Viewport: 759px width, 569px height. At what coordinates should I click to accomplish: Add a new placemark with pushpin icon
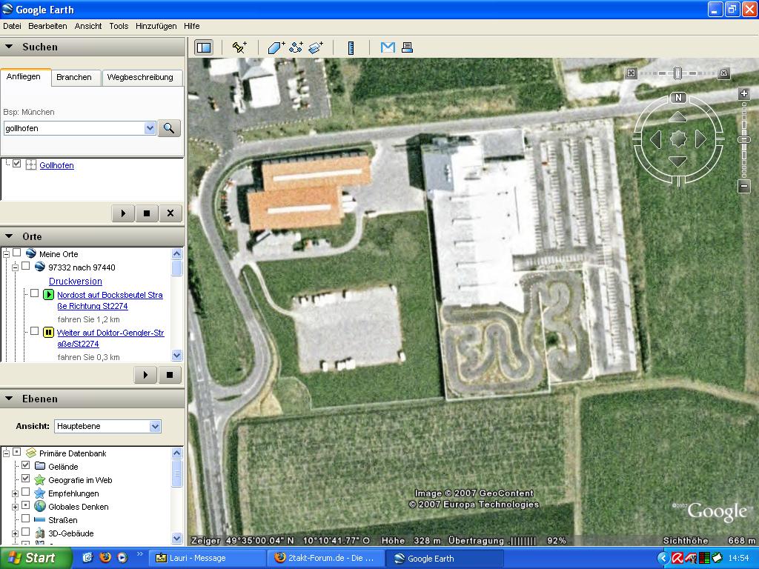tap(239, 47)
